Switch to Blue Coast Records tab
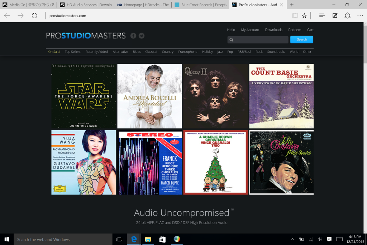367x245 pixels. coord(200,5)
